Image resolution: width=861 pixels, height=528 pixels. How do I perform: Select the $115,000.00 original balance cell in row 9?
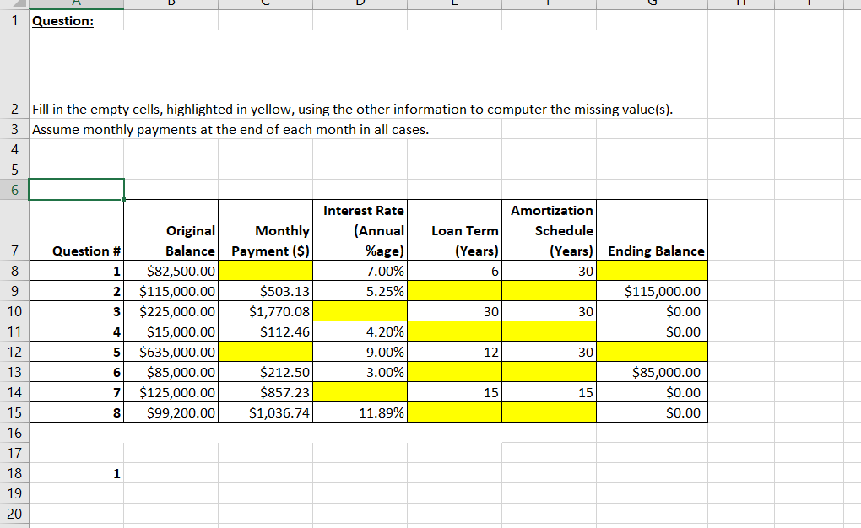tap(171, 292)
